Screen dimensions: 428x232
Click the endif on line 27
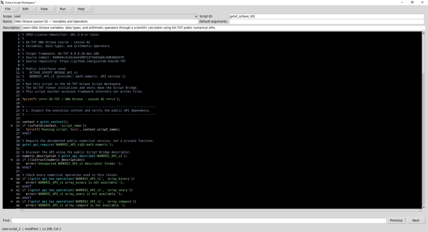click(x=26, y=133)
